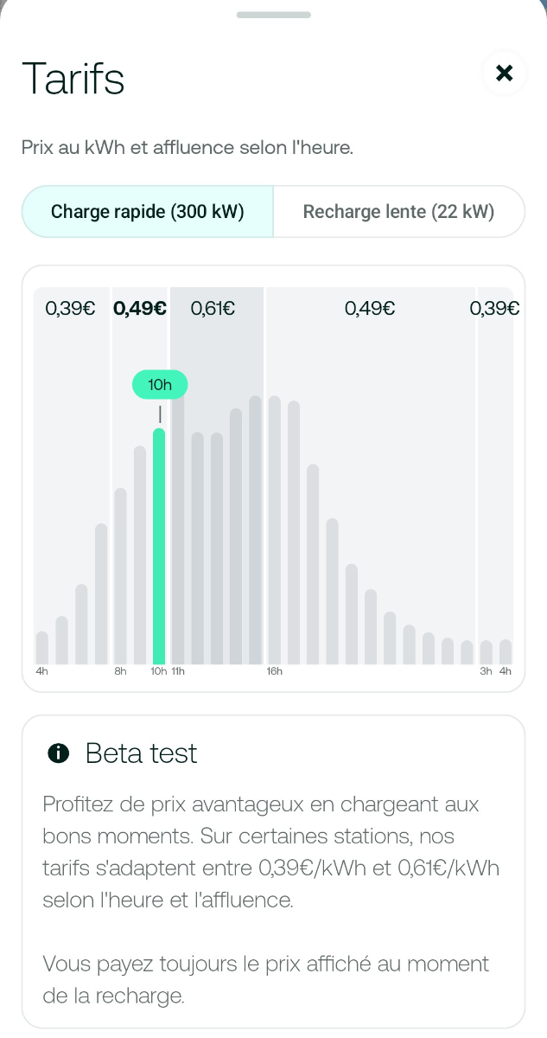547x1038 pixels.
Task: Tap the 0,61€ peak price label
Action: (213, 308)
